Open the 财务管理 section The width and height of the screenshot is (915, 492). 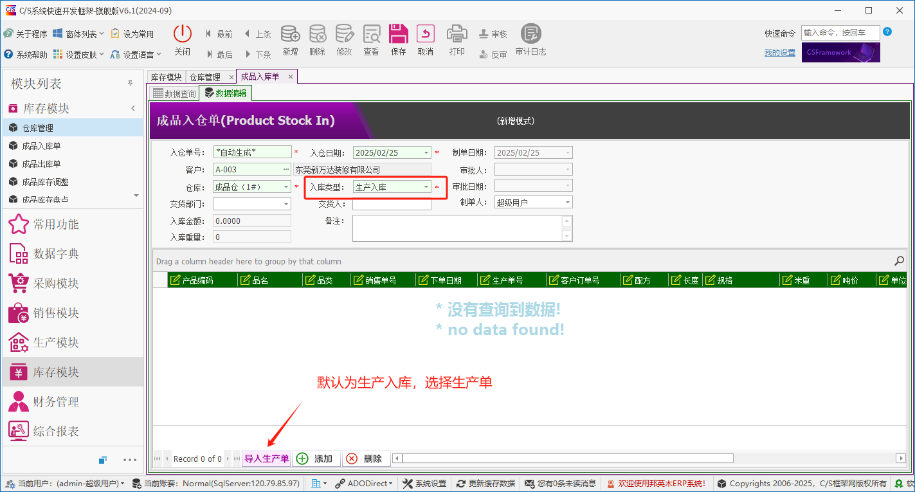[x=73, y=402]
